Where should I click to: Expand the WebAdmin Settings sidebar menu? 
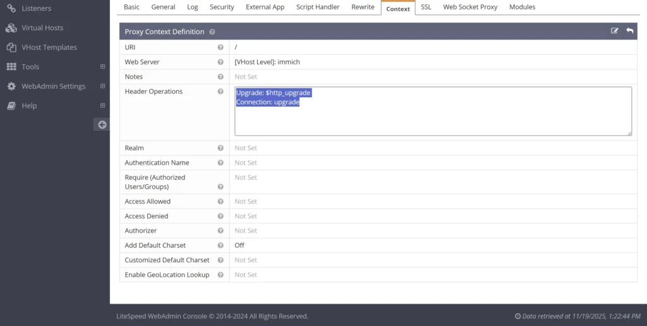102,86
